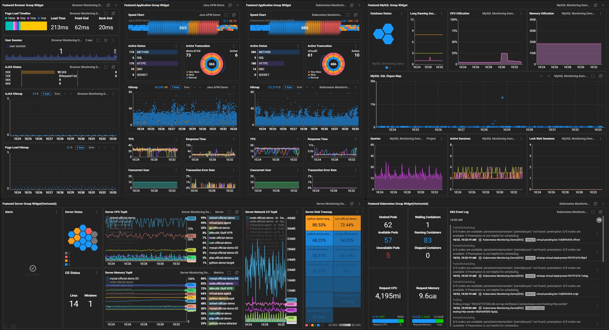Fullscreen the MySQL SQL Elapse Map

593,76
